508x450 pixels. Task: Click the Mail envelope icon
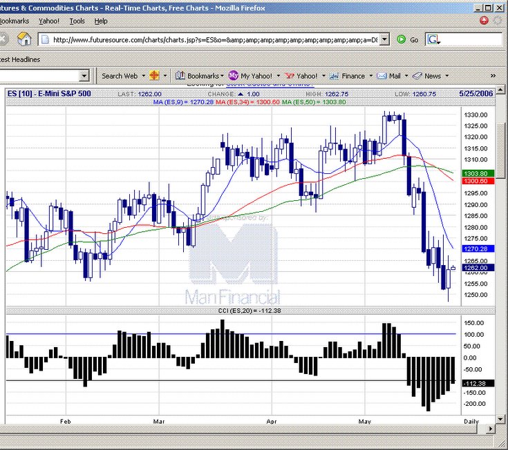tap(382, 76)
